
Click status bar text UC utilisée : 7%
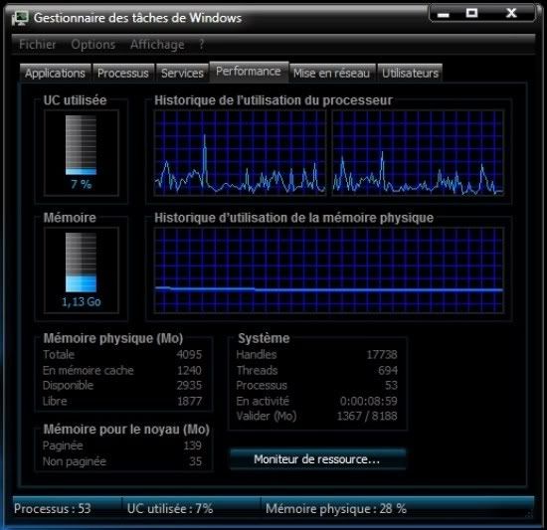[x=170, y=509]
